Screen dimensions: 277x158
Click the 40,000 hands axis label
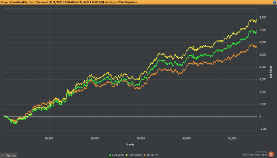[x=186, y=138]
